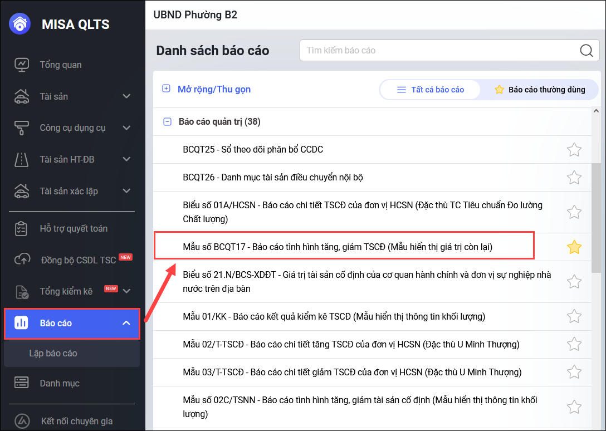Star the Mẫu 03/T-TSCĐ report

tap(574, 372)
